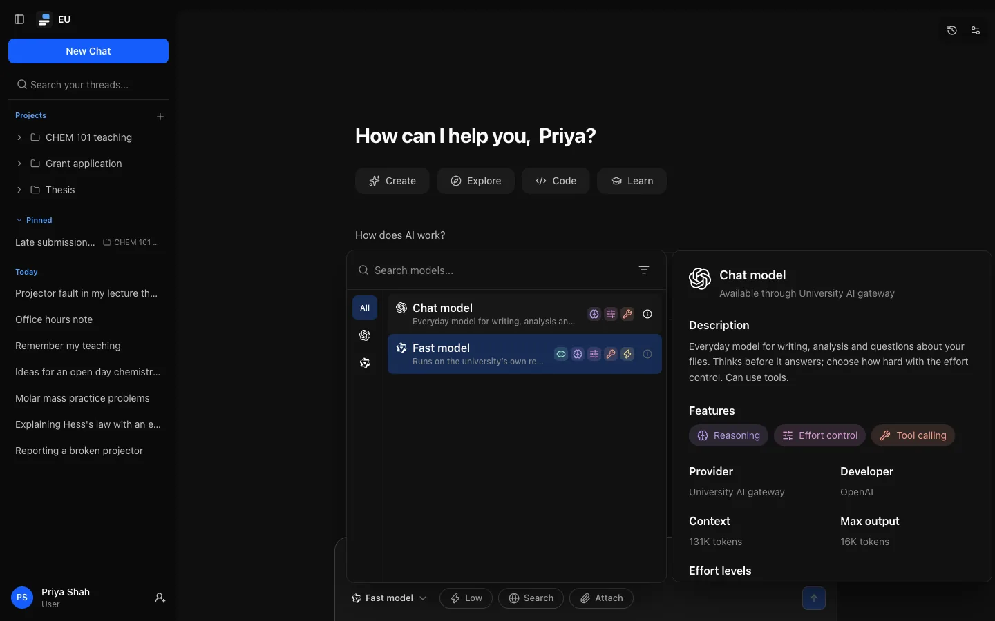Screen dimensions: 995x621
Task: Open the Office hours note thread
Action: click(88, 319)
